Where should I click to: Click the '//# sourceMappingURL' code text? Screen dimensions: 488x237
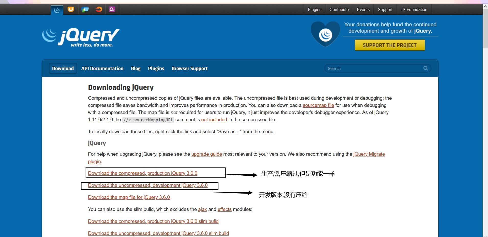(x=148, y=120)
